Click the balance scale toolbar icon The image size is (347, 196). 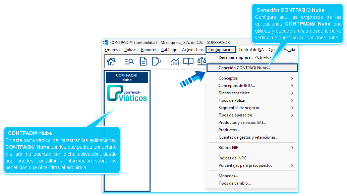click(201, 61)
